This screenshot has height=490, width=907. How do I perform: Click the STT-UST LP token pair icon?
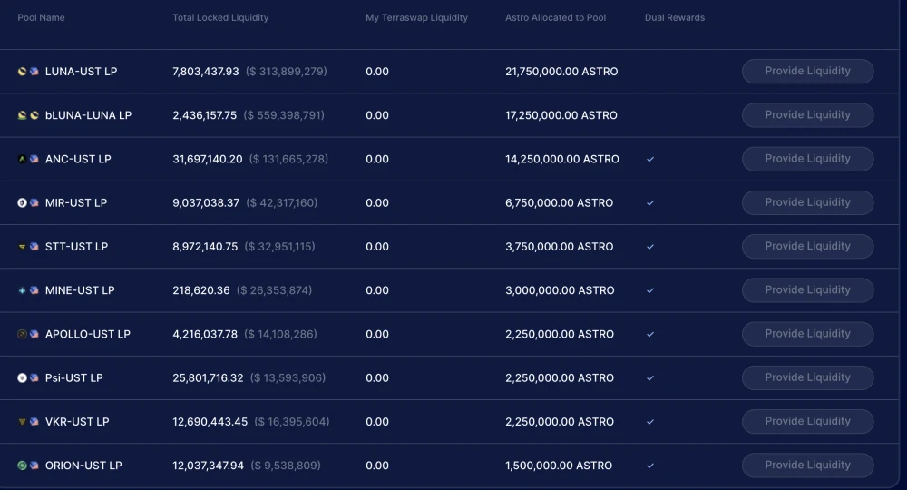[28, 247]
